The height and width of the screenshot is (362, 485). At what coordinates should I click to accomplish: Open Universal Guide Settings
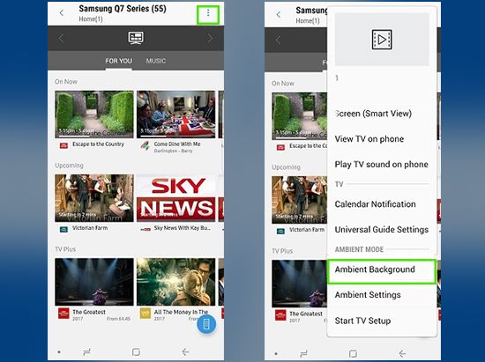[x=382, y=229]
